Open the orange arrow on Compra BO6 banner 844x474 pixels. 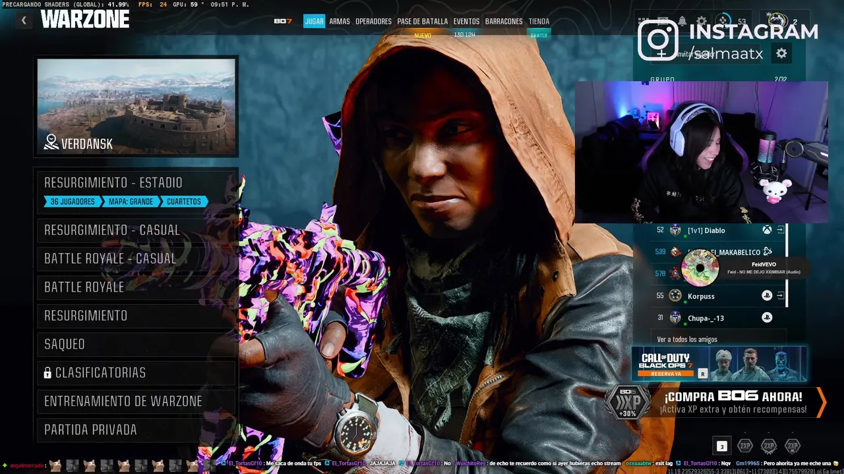(x=821, y=402)
